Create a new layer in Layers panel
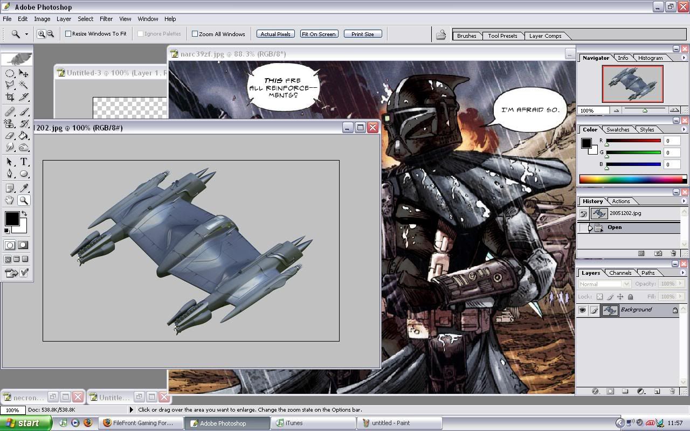Viewport: 690px width, 431px height. point(657,392)
